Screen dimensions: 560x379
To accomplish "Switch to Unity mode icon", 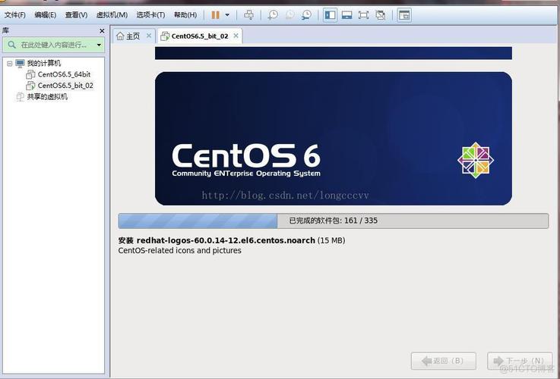I will 381,15.
